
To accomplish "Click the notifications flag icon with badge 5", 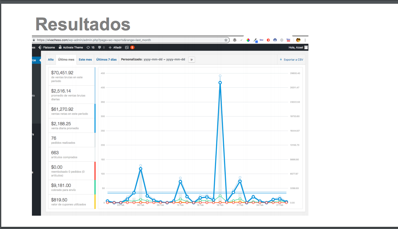I will coord(129,47).
